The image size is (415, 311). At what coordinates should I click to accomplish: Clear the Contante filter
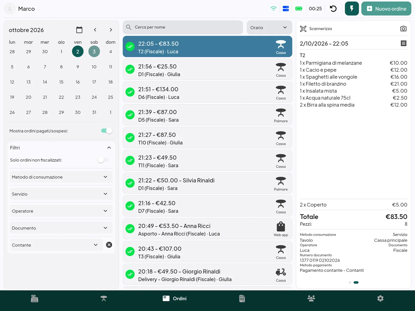click(x=109, y=245)
